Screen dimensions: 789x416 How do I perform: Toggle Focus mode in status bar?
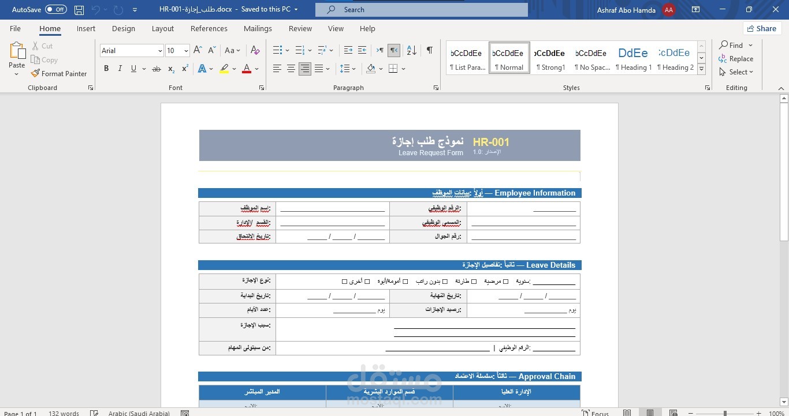coord(595,413)
